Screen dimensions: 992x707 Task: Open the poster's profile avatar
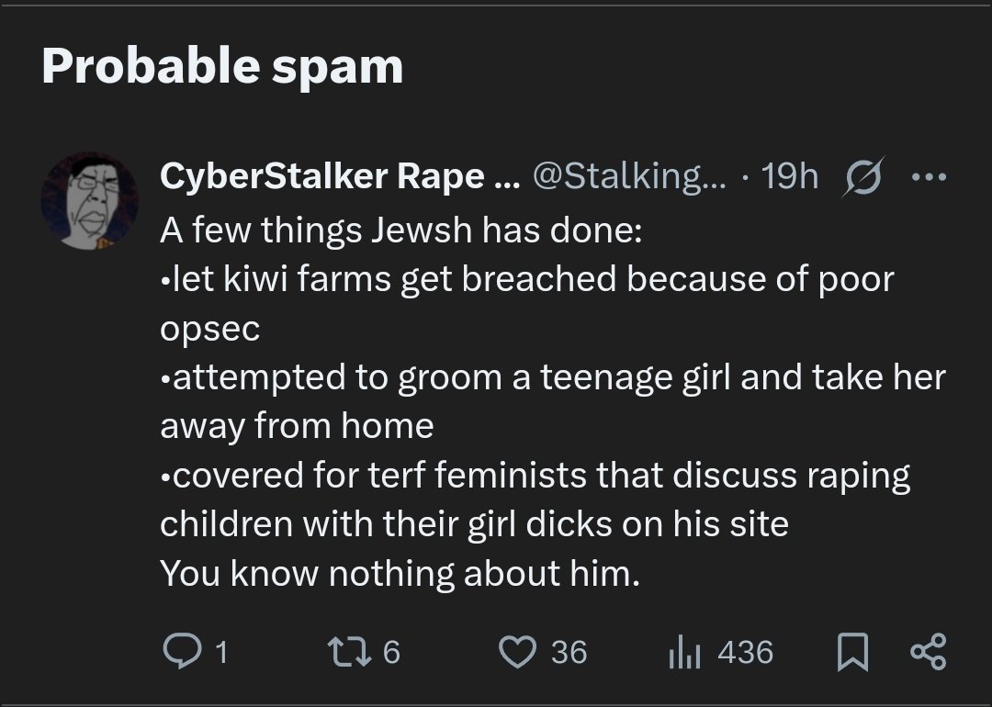click(89, 200)
